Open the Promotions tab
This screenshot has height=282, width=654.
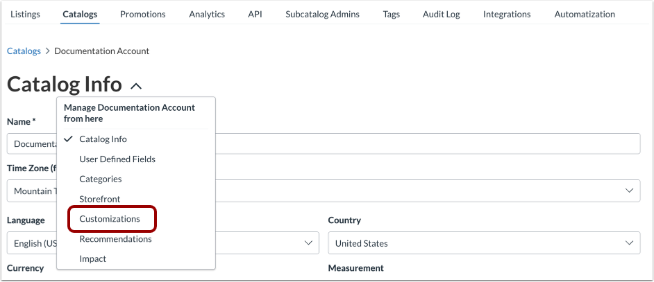tap(142, 14)
